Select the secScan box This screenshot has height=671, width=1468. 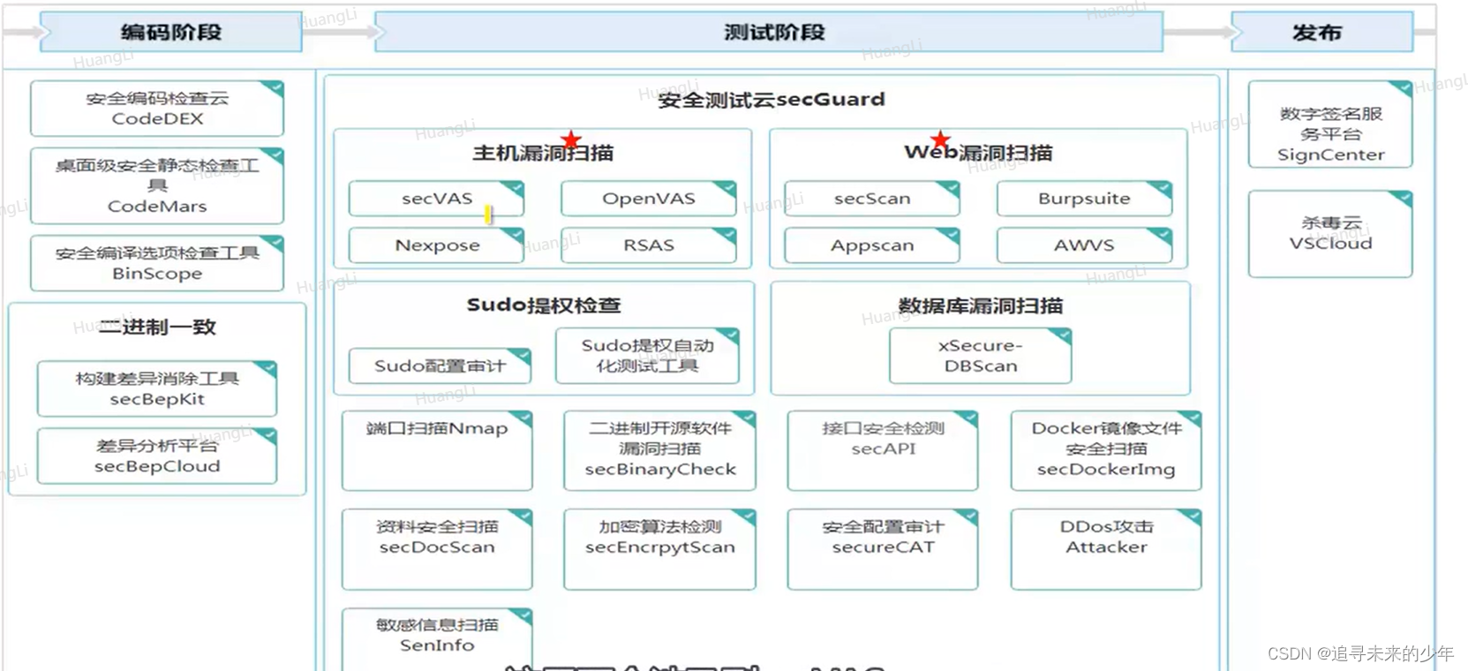coord(872,199)
